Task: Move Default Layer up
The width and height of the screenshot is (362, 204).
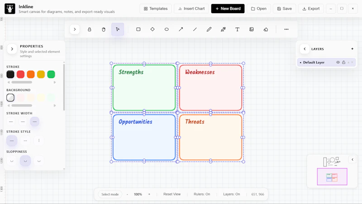Action: coord(348,63)
